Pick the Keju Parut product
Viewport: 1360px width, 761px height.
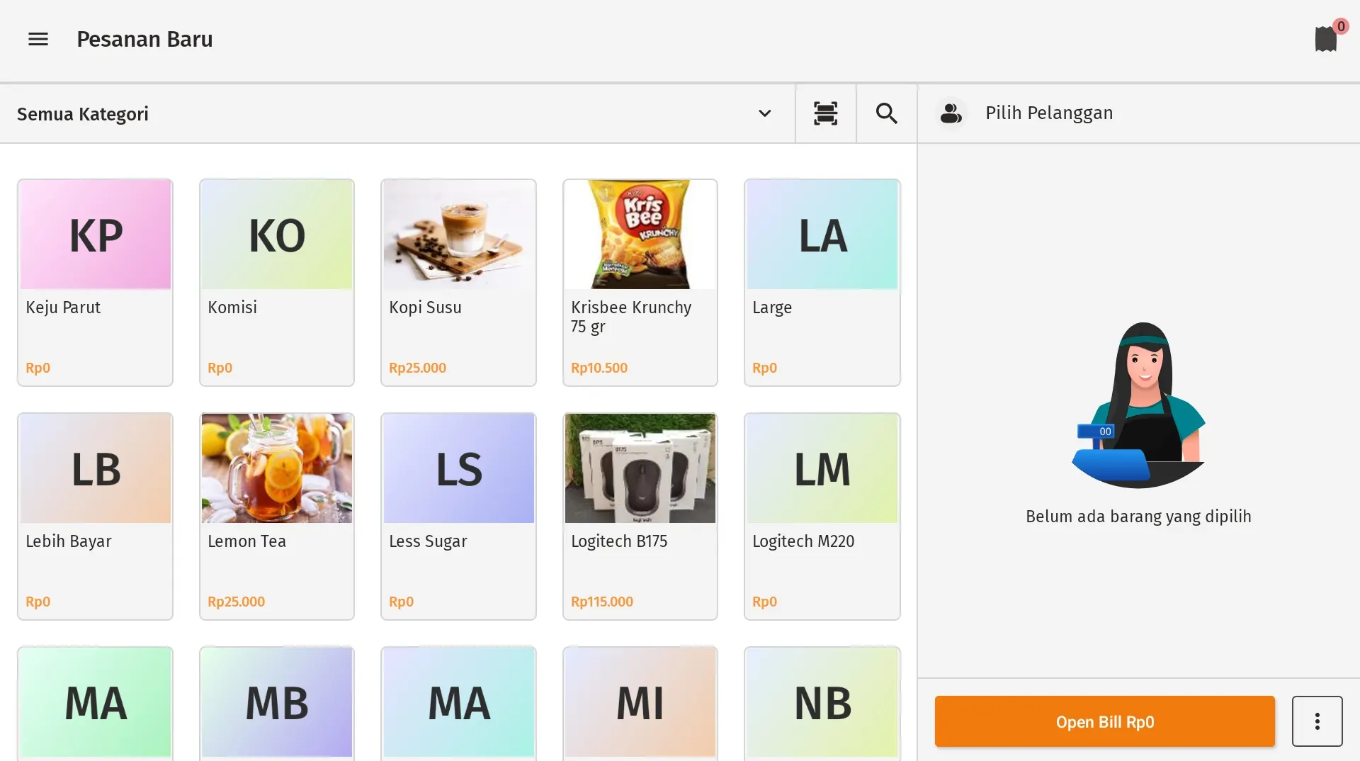coord(95,282)
